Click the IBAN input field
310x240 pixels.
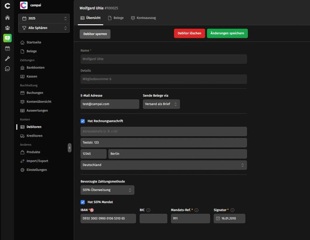[108, 218]
